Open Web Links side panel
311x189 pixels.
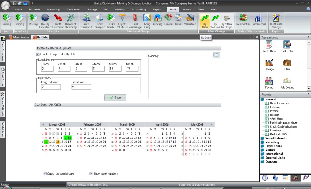(x=3, y=130)
